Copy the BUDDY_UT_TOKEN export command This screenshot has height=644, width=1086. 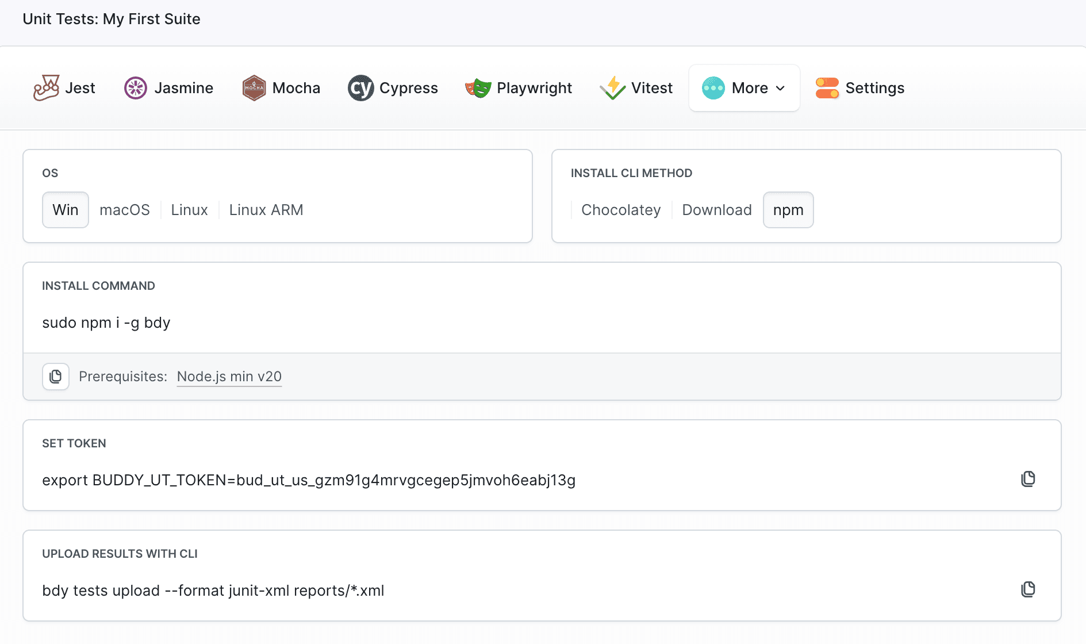pyautogui.click(x=1028, y=478)
